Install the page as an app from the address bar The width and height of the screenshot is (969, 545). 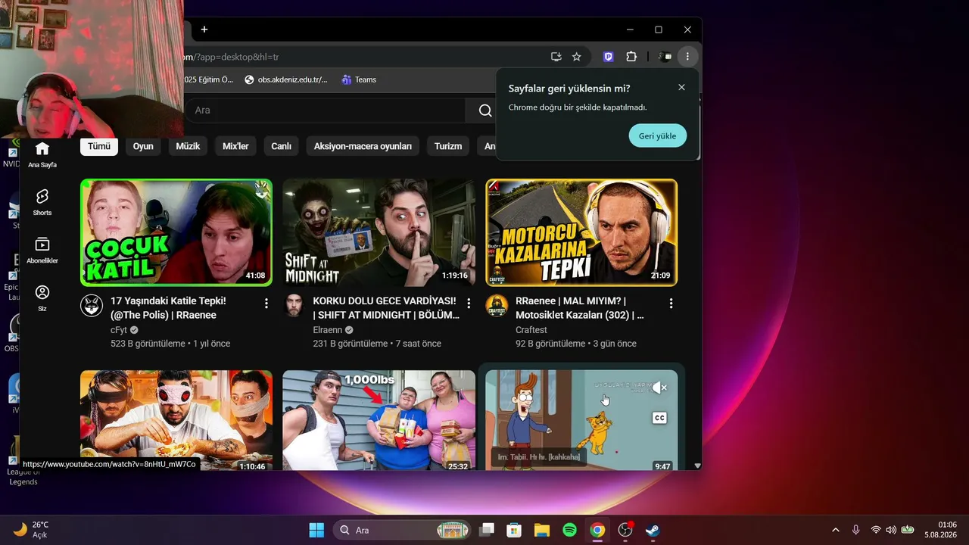(556, 57)
